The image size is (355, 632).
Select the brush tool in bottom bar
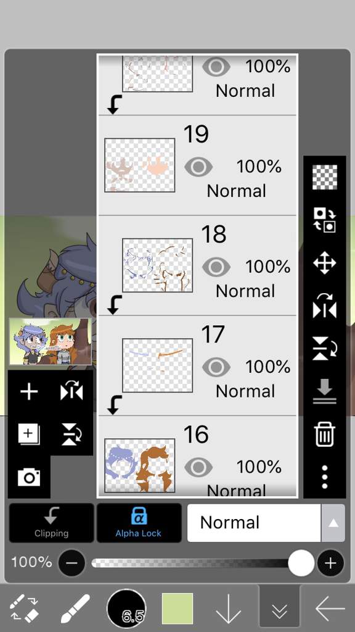click(75, 609)
